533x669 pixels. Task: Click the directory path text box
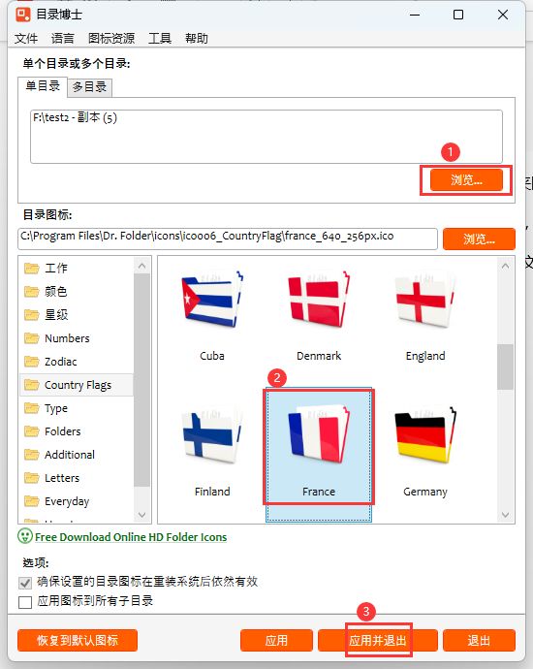pos(266,137)
